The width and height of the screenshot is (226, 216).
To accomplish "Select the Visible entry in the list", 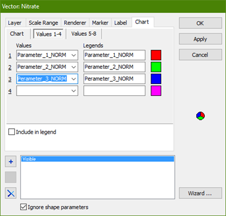I will [98, 159].
